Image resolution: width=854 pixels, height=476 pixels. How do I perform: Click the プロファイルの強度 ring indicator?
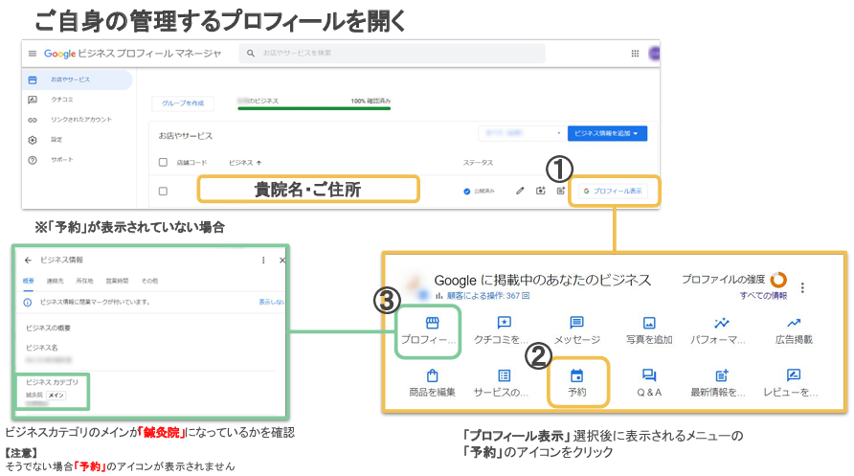tap(778, 280)
